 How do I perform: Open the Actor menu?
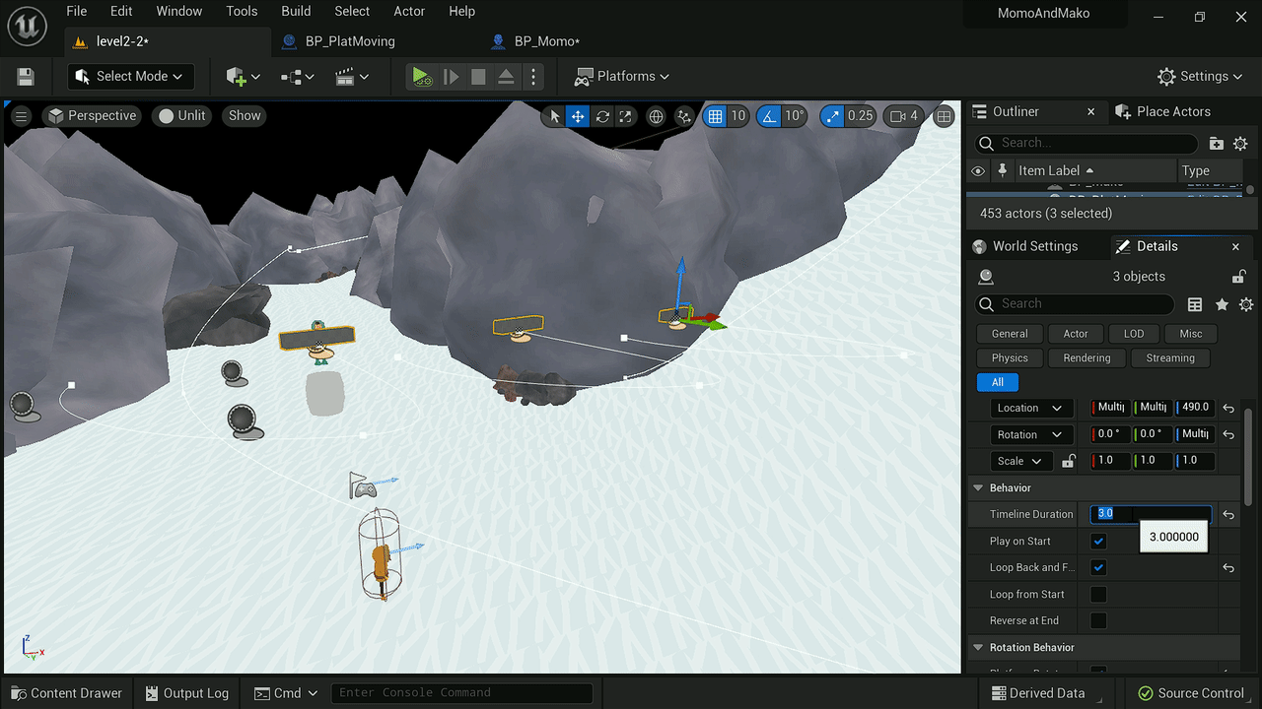[409, 12]
